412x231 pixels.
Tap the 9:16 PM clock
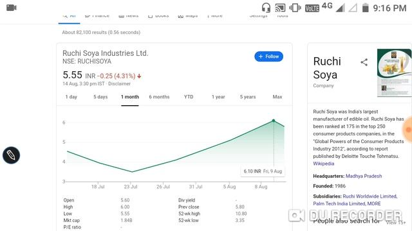coord(389,8)
